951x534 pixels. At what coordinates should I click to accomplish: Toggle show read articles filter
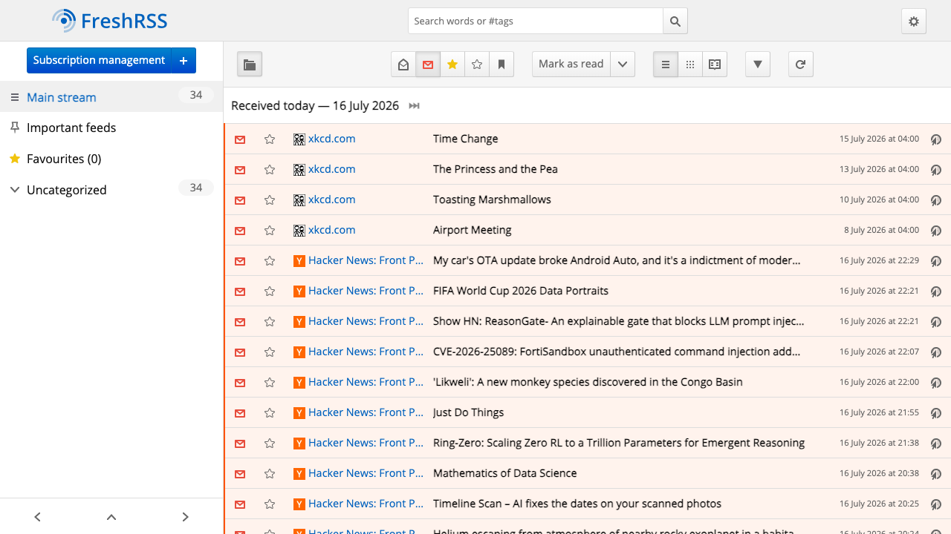[x=403, y=65]
